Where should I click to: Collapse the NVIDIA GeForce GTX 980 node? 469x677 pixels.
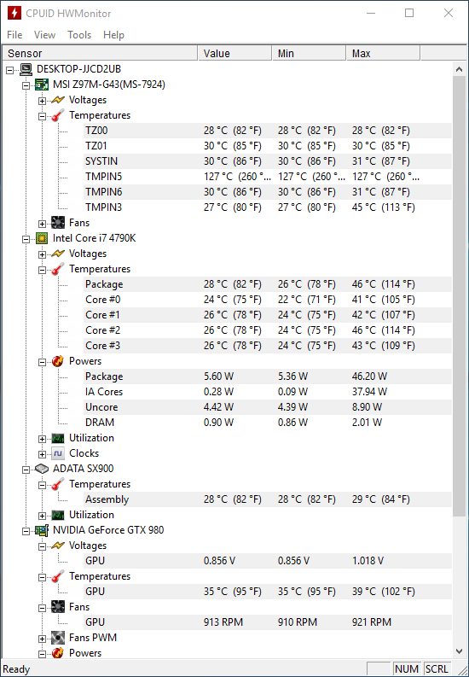pos(26,531)
